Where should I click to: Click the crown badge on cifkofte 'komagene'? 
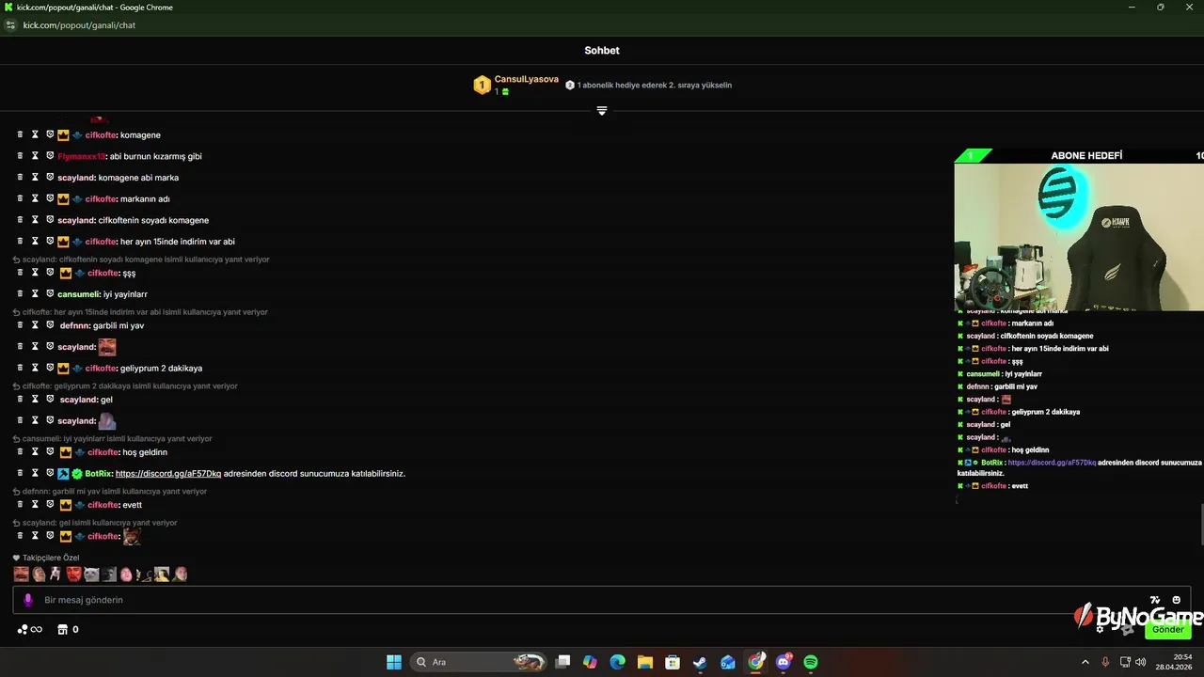tap(63, 135)
